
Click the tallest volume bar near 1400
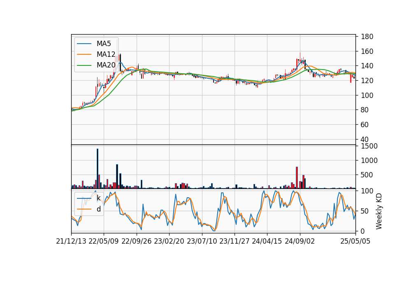click(98, 169)
